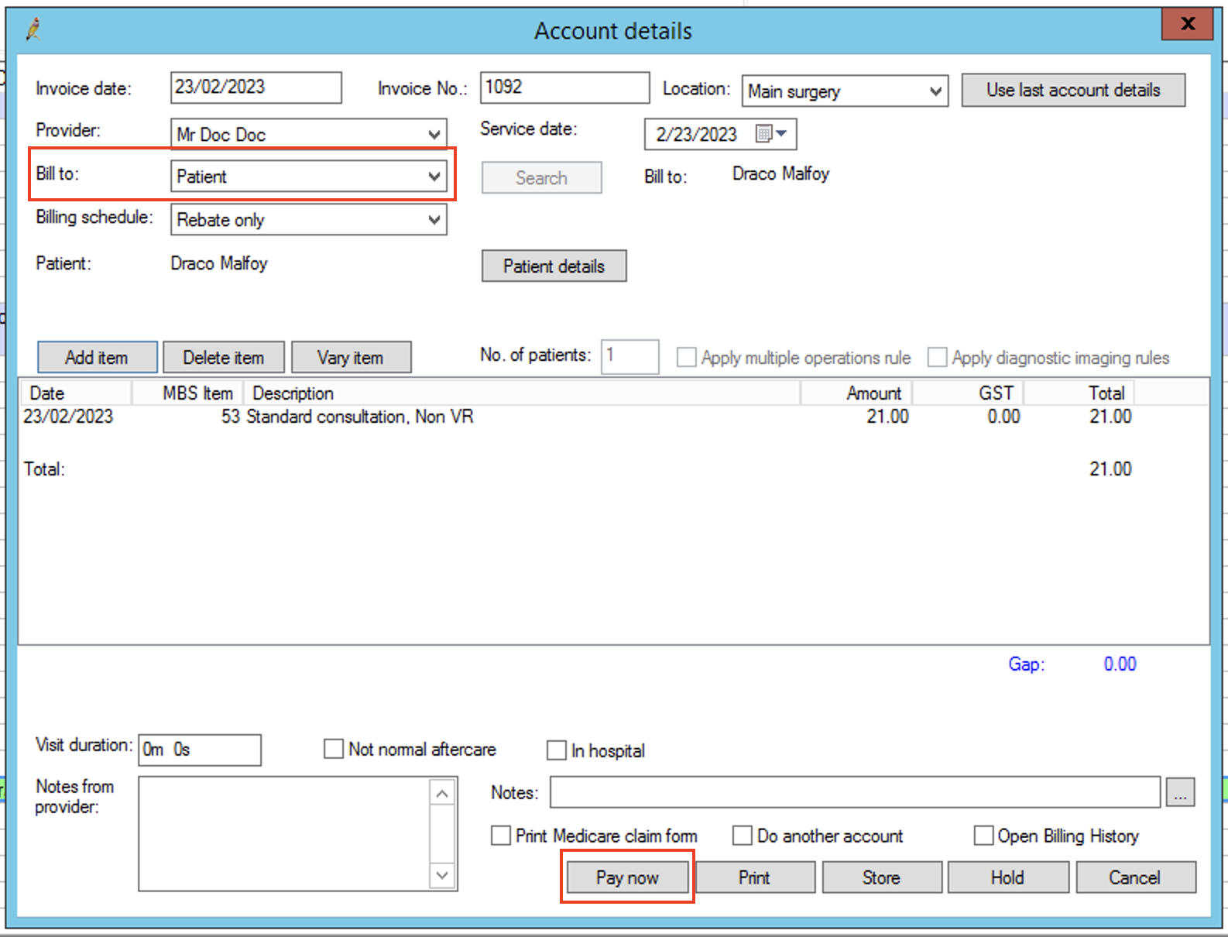The width and height of the screenshot is (1228, 937).
Task: Click the disabled Search button
Action: click(x=541, y=177)
